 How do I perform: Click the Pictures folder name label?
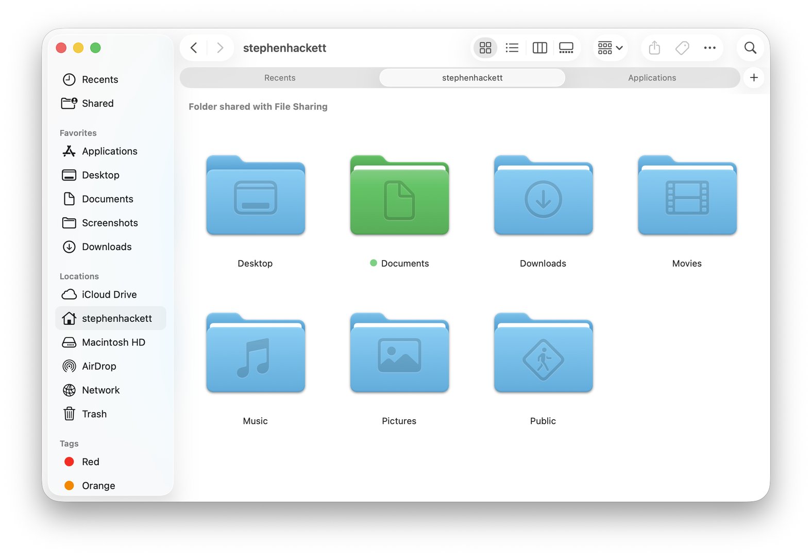pos(399,421)
